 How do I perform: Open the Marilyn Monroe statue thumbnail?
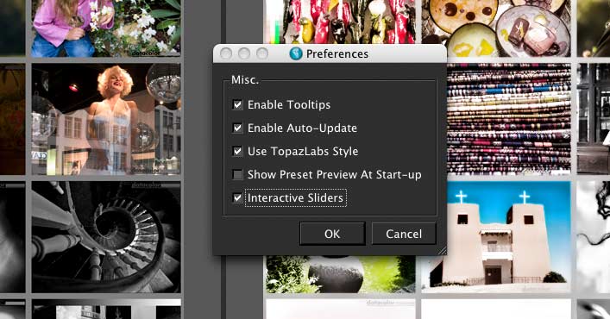coord(106,120)
